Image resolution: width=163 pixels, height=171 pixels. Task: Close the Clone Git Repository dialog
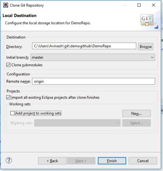coord(154,5)
